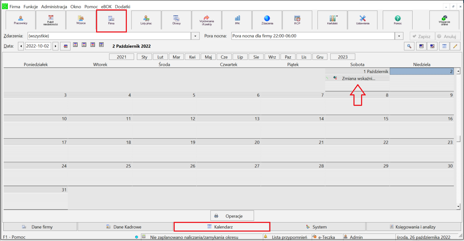Click the go-to-today calendar icon
Image resolution: width=464 pixels, height=241 pixels.
66,46
